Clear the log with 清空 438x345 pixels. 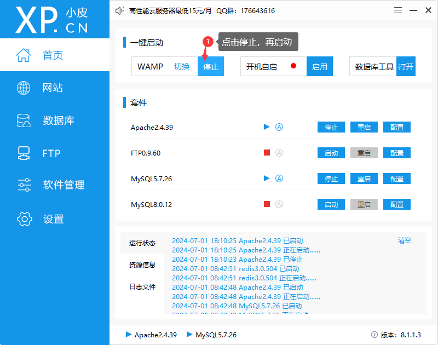(405, 240)
